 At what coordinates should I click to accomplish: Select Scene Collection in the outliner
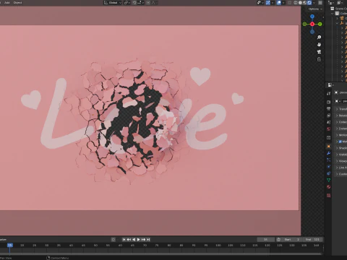click(340, 9)
